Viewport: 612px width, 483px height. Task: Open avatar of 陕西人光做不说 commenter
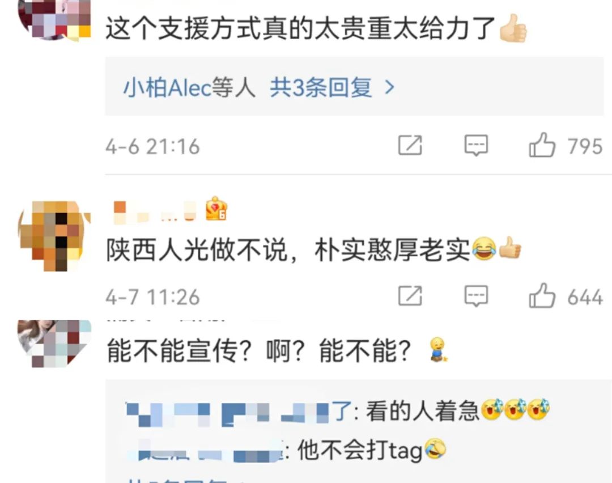54,235
